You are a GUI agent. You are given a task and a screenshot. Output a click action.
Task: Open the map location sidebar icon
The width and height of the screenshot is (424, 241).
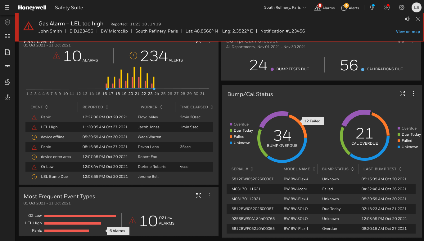pos(7,22)
